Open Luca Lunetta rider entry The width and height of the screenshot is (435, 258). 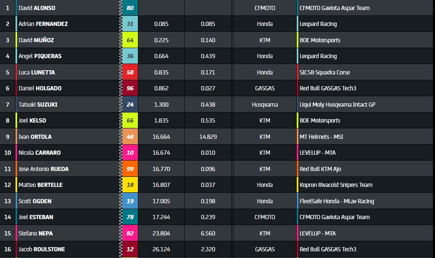click(36, 72)
